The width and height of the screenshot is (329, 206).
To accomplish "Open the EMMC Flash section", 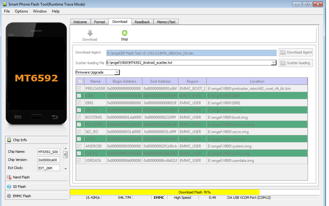I will click(22, 196).
